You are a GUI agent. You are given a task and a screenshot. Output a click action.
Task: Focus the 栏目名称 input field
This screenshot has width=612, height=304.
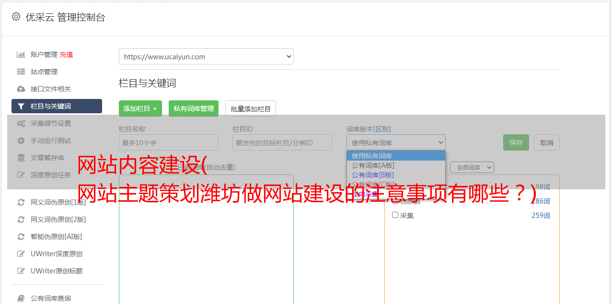168,142
